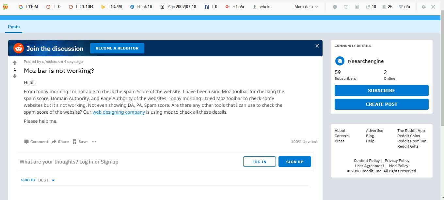Open whois lookup link
This screenshot has width=444, height=200.
coord(262,7)
